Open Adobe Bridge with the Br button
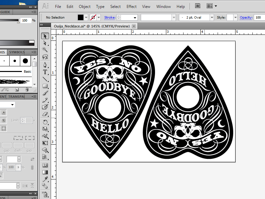Image resolution: width=265 pixels, height=199 pixels. coord(197,6)
